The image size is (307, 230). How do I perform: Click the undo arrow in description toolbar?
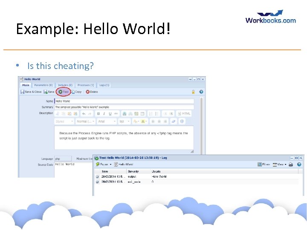(x=84, y=114)
